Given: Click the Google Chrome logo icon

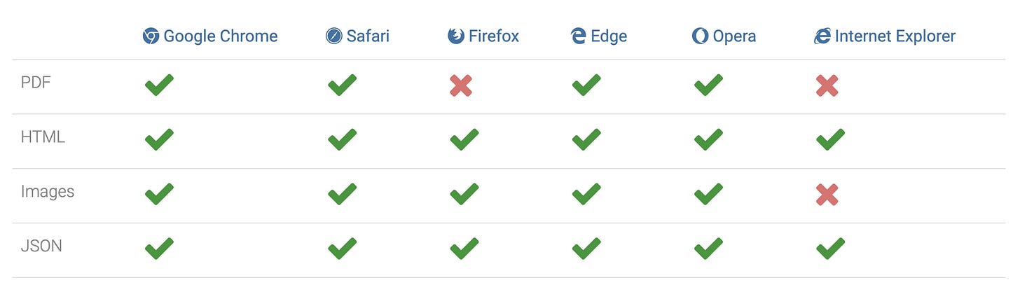Looking at the screenshot, I should coord(151,36).
